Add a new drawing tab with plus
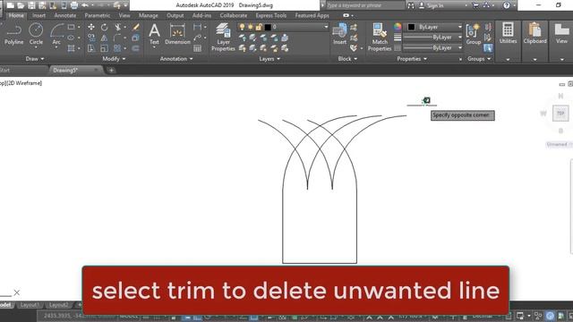Screen dimensions: 573x322 pos(111,70)
